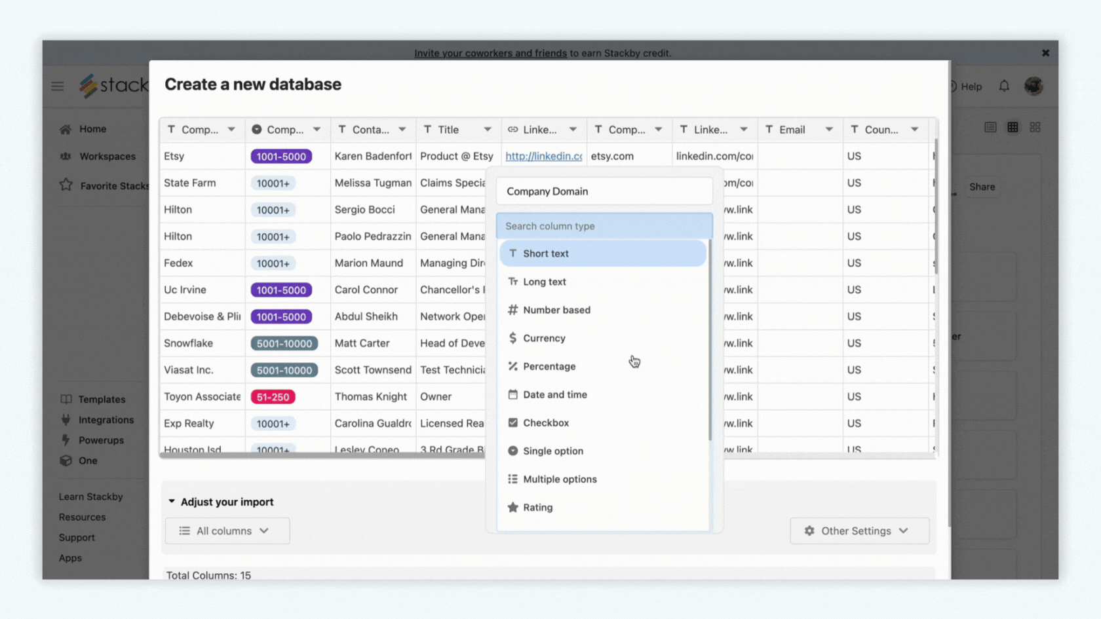Open the Templates section
1101x619 pixels.
[66, 399]
